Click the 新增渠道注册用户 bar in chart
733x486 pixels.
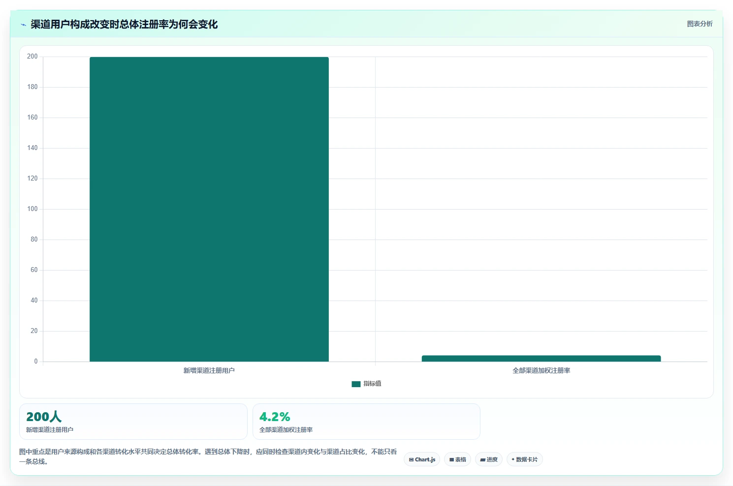tap(209, 209)
